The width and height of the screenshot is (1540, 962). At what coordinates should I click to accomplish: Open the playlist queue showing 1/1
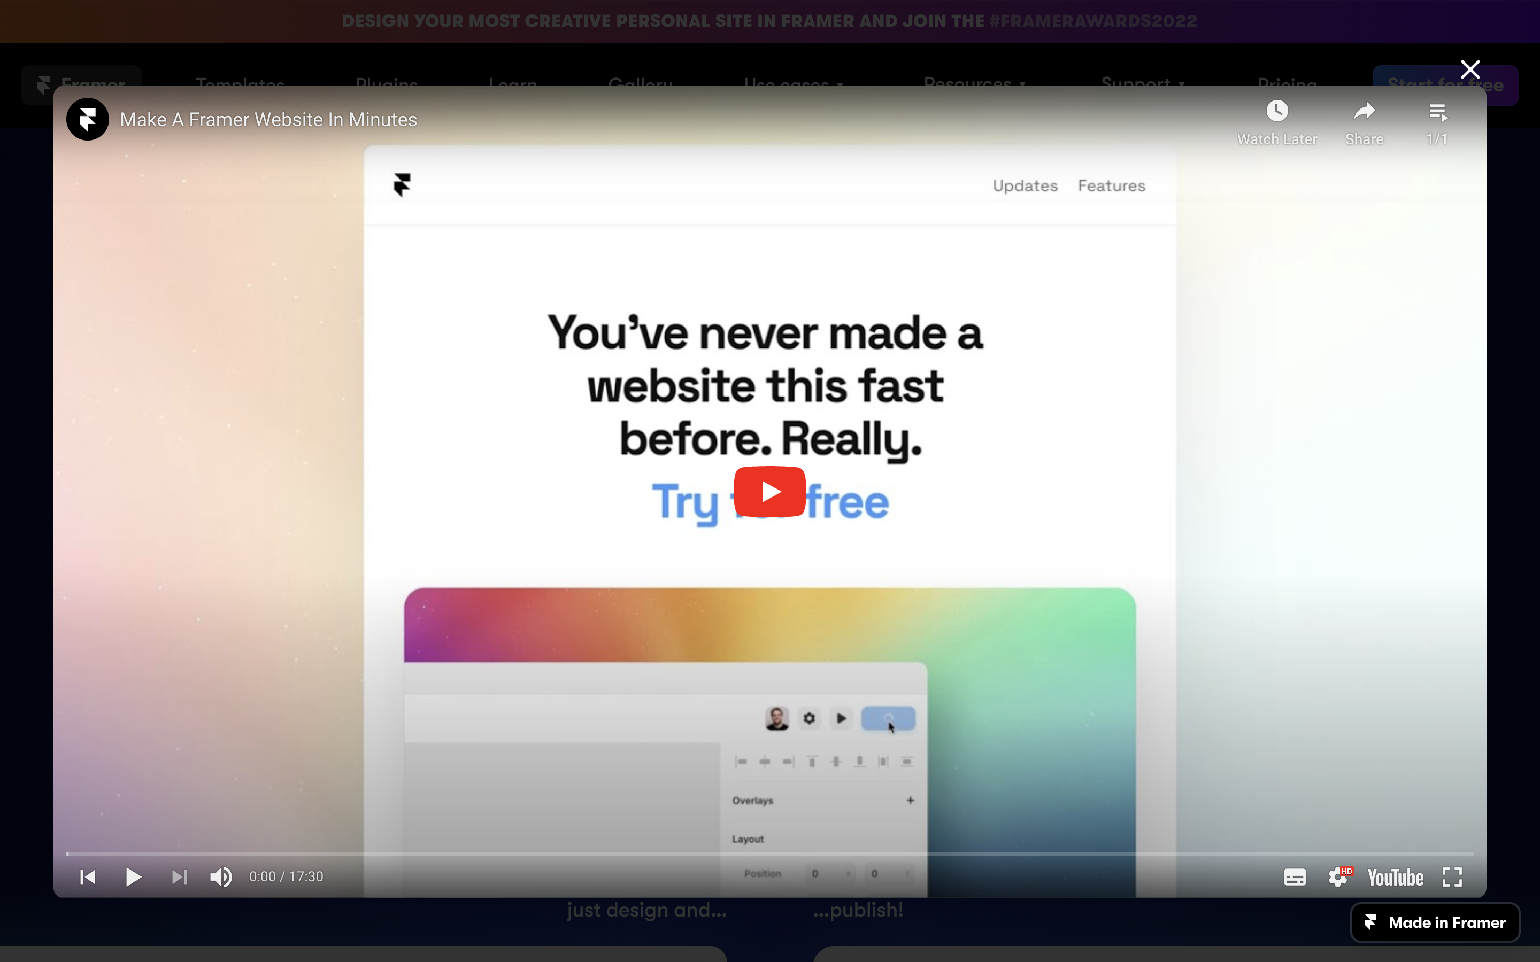1437,123
